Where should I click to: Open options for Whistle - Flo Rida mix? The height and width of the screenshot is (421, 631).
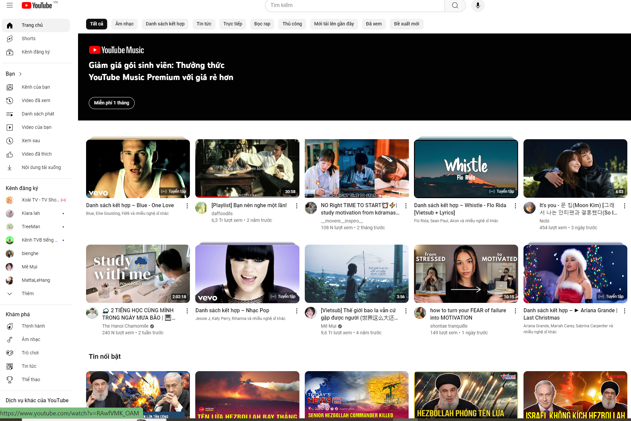(515, 206)
